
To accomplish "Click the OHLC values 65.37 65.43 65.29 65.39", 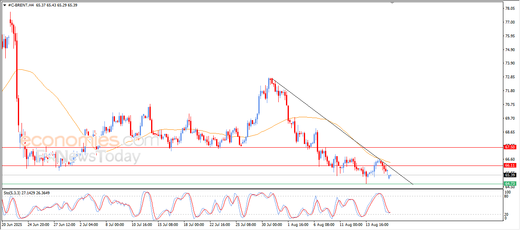I will (x=57, y=5).
